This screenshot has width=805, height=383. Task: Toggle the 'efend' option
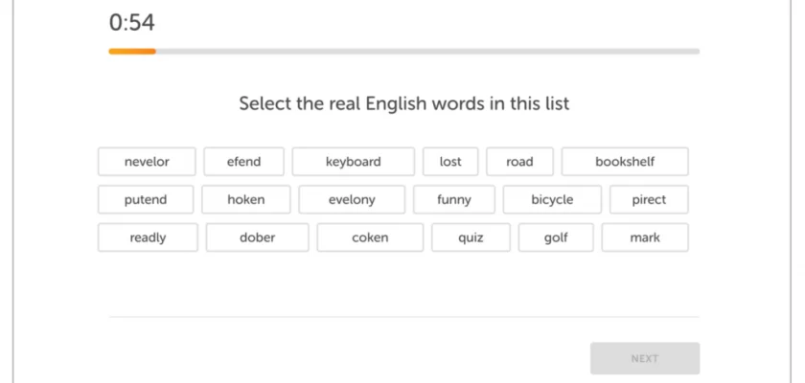coord(243,162)
